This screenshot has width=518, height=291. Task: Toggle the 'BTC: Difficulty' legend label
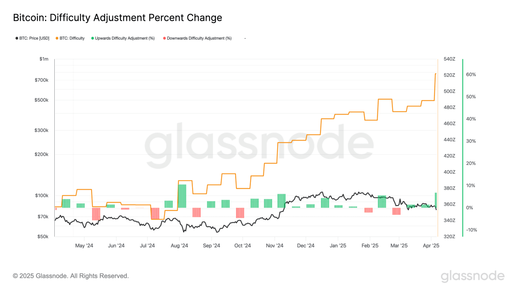[72, 38]
